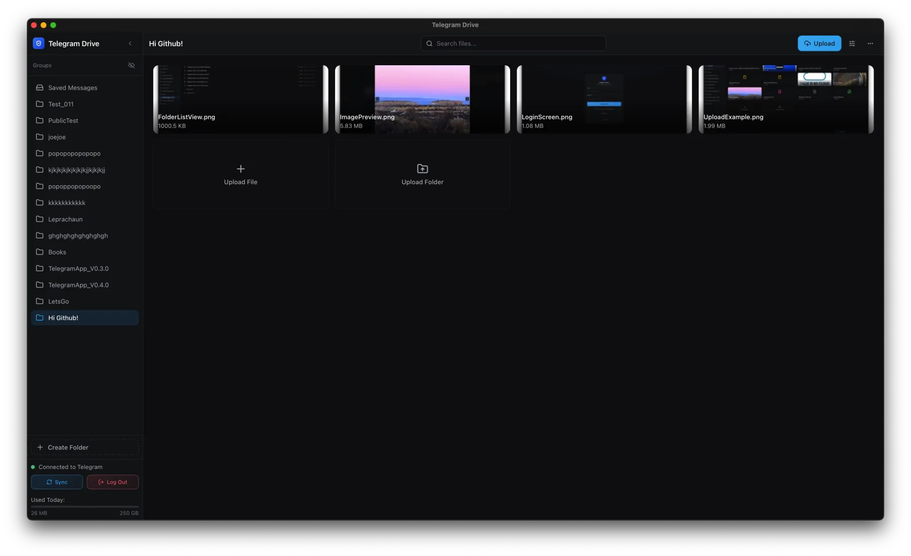Open the TelegramApp_V0.3.0 folder name
This screenshot has height=556, width=911.
tap(78, 269)
